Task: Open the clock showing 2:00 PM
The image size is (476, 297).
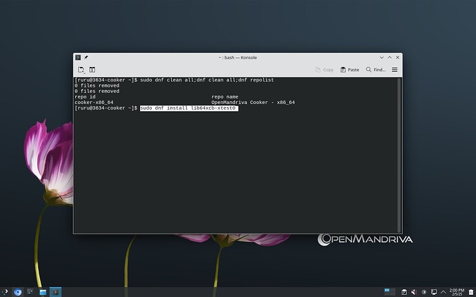Action: [456, 292]
